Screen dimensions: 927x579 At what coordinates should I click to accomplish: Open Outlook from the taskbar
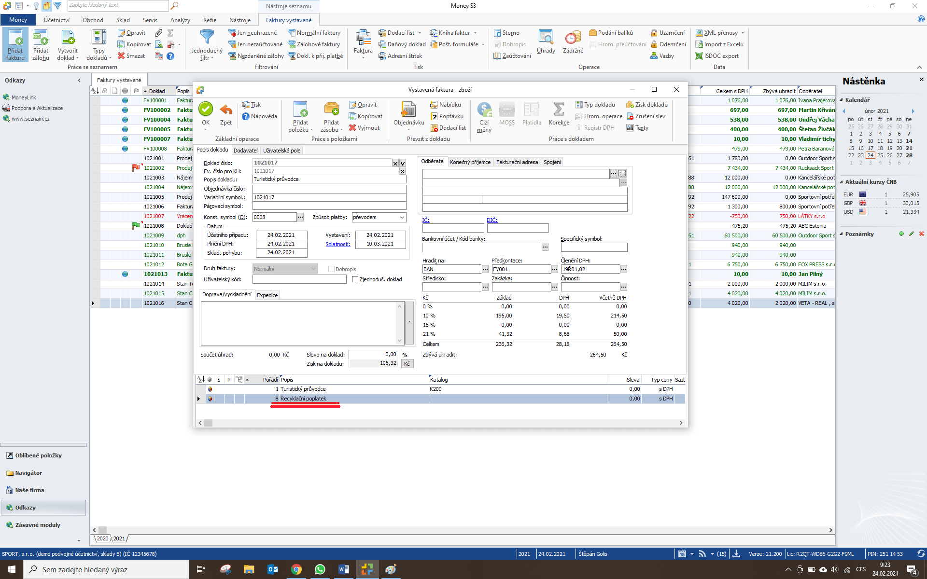pos(273,569)
